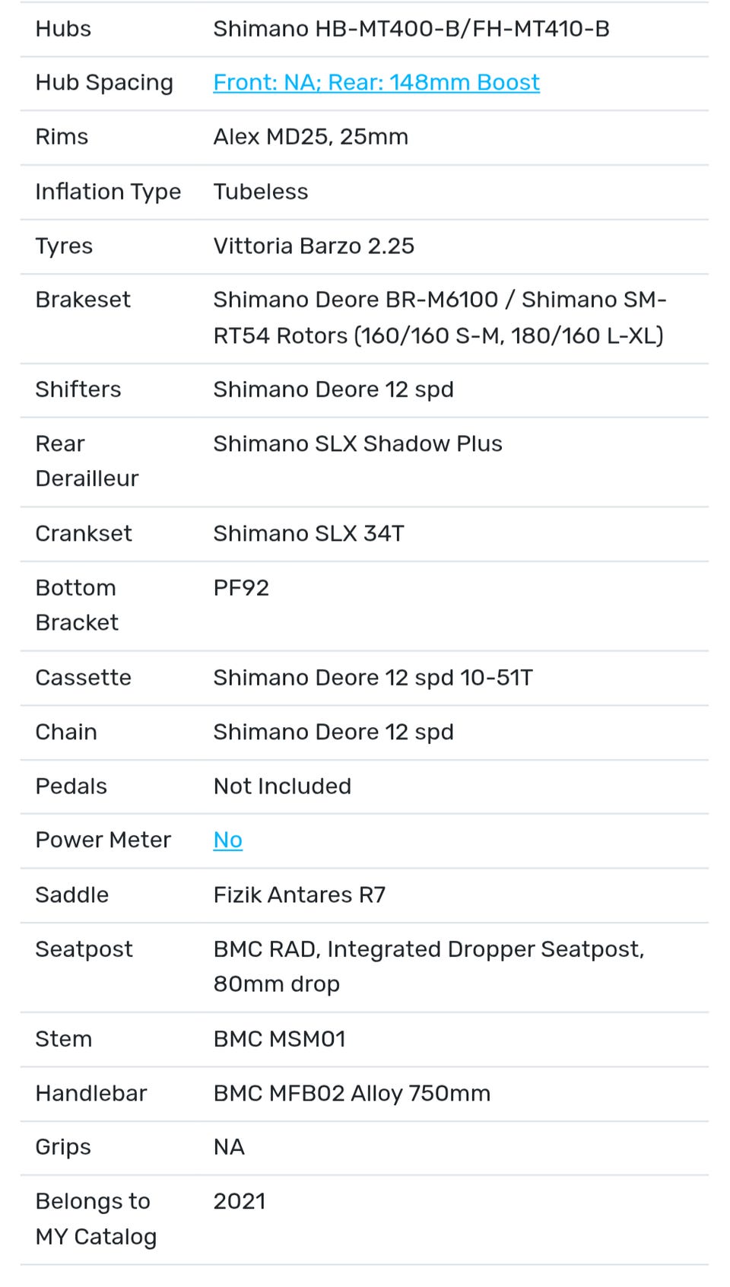730x1287 pixels.
Task: Click the 'Vittoria Barzo 2.25' tyres value
Action: point(313,246)
